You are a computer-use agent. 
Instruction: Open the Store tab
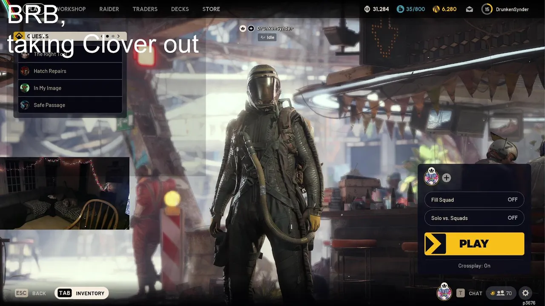pos(211,9)
